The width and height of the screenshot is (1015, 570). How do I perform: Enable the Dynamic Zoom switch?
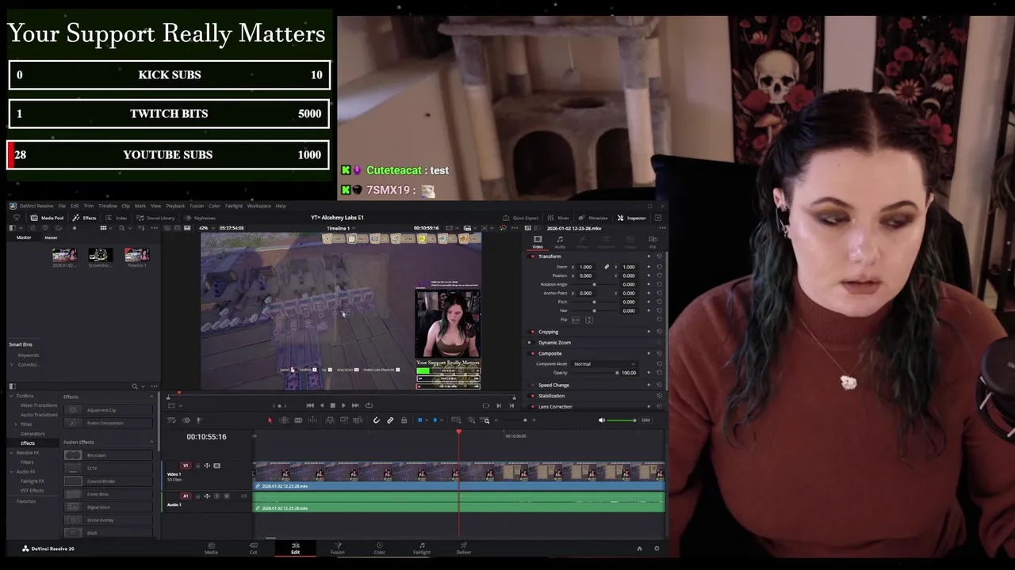click(532, 343)
